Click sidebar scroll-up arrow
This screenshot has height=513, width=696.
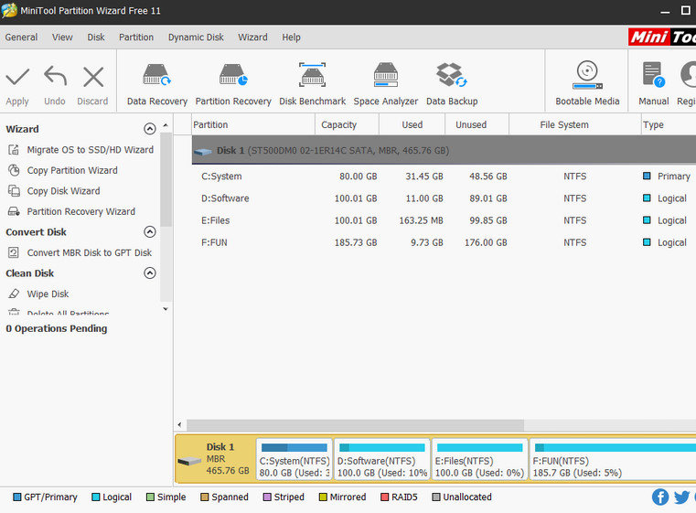166,125
